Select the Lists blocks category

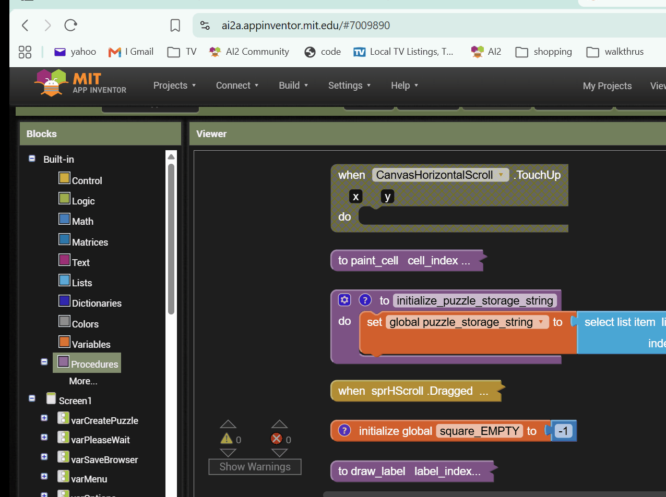pyautogui.click(x=76, y=282)
